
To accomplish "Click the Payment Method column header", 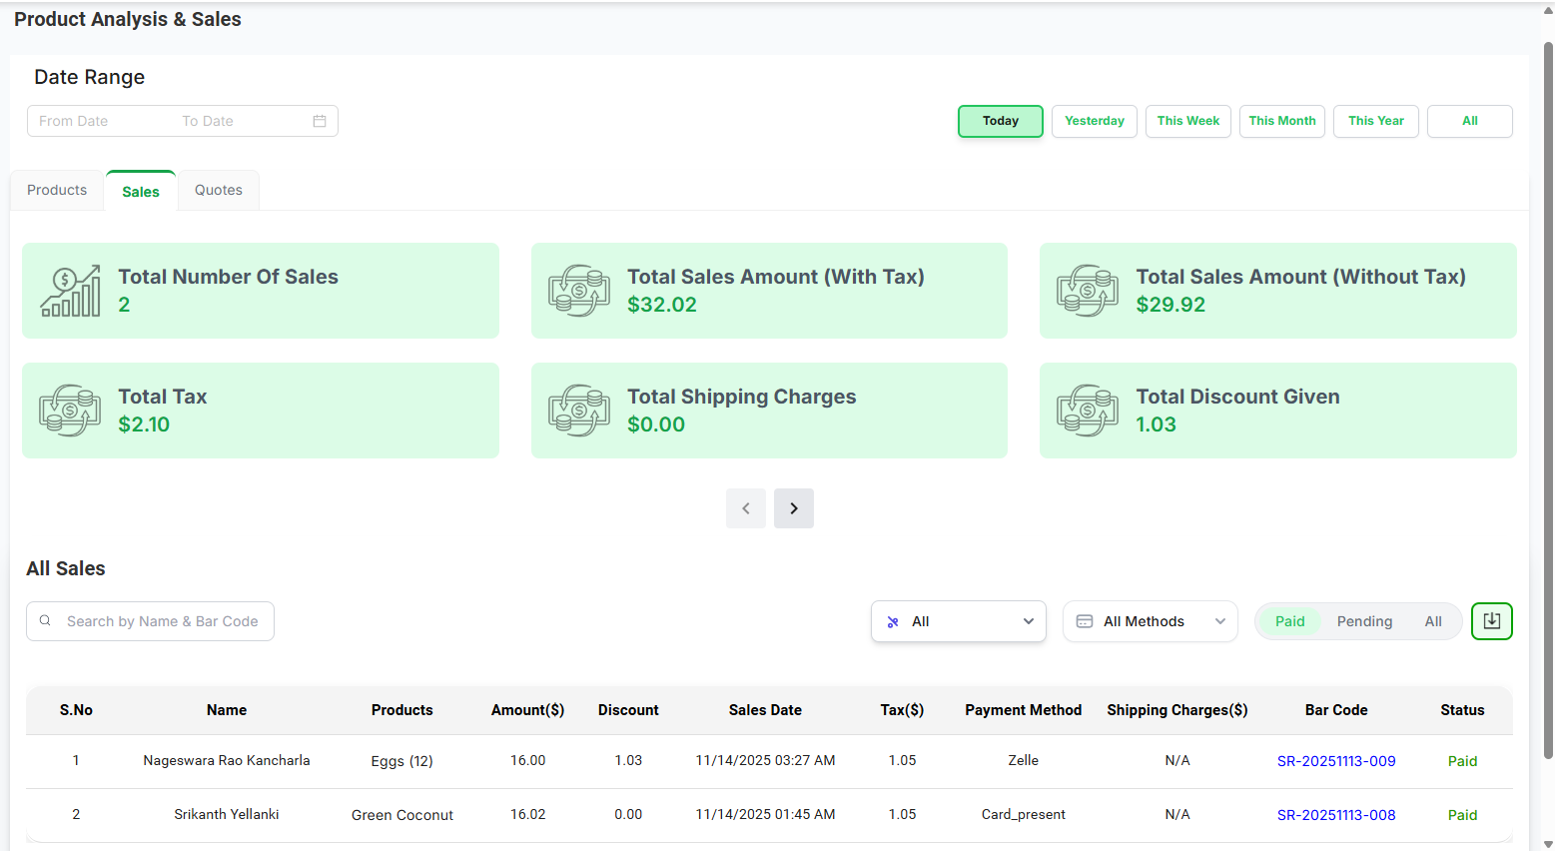I will tap(1023, 710).
